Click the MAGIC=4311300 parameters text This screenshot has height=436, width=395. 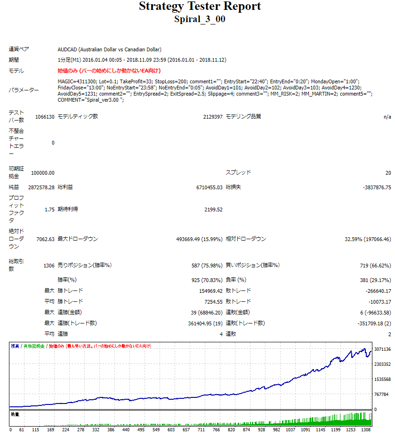point(215,91)
